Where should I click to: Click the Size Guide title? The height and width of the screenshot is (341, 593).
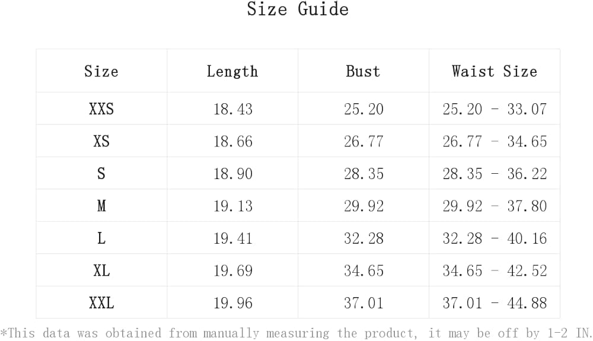(x=297, y=10)
